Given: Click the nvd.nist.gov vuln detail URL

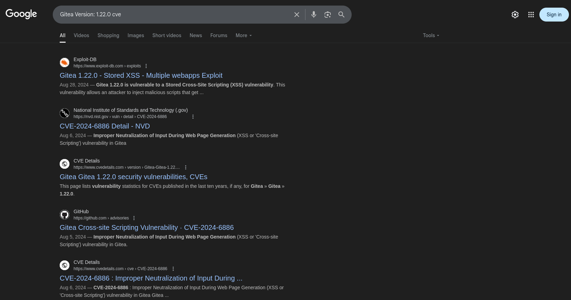Looking at the screenshot, I should point(120,117).
